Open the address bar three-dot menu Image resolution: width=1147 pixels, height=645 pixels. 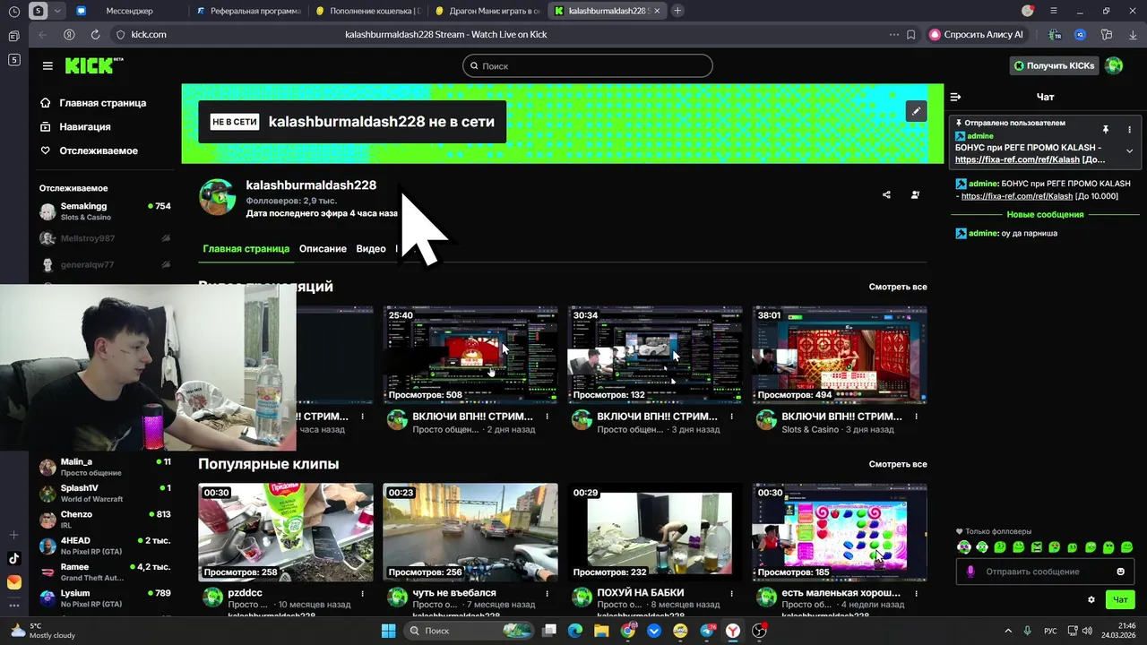(x=893, y=34)
